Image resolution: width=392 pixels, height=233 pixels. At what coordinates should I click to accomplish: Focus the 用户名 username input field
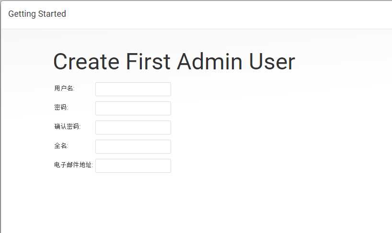133,89
